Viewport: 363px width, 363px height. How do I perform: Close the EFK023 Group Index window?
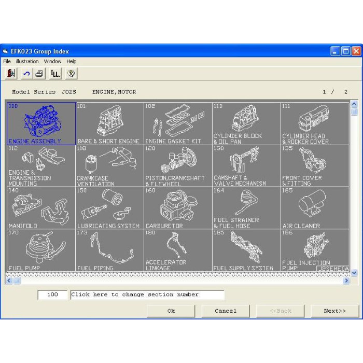(357, 51)
